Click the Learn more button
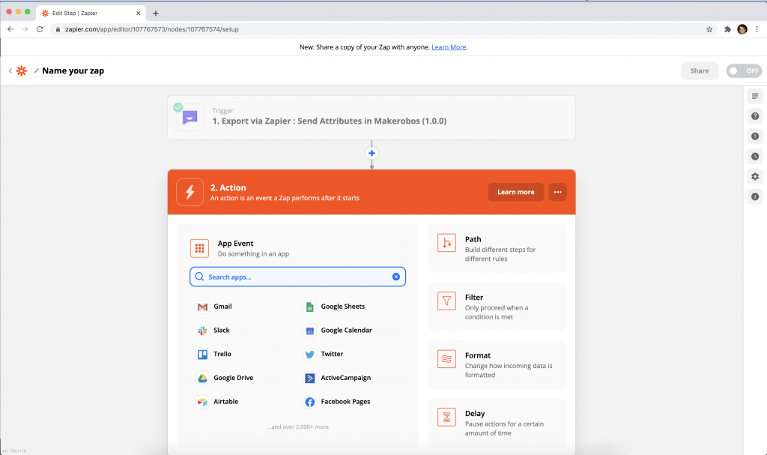This screenshot has height=455, width=767. pos(515,192)
